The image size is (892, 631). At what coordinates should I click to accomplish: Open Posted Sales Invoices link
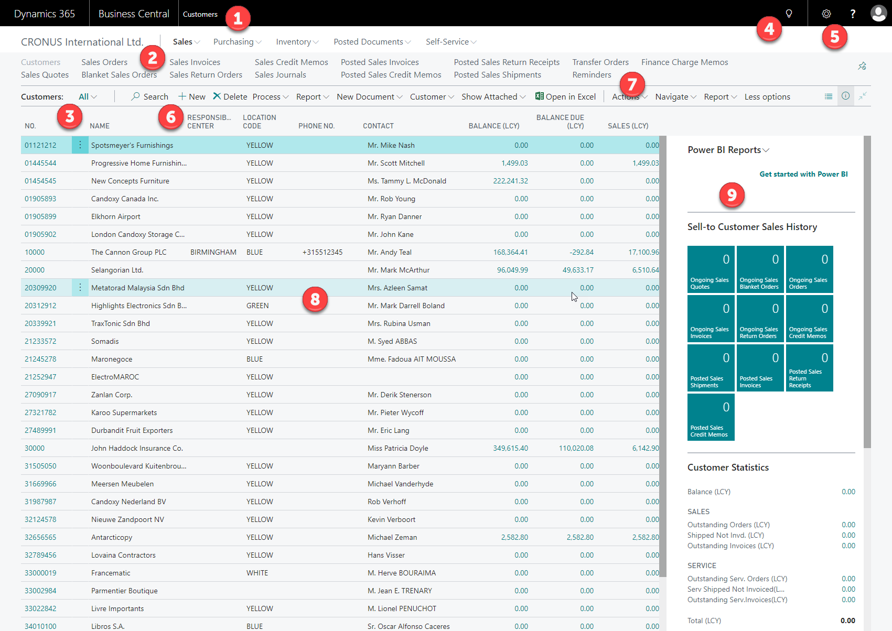pos(380,62)
